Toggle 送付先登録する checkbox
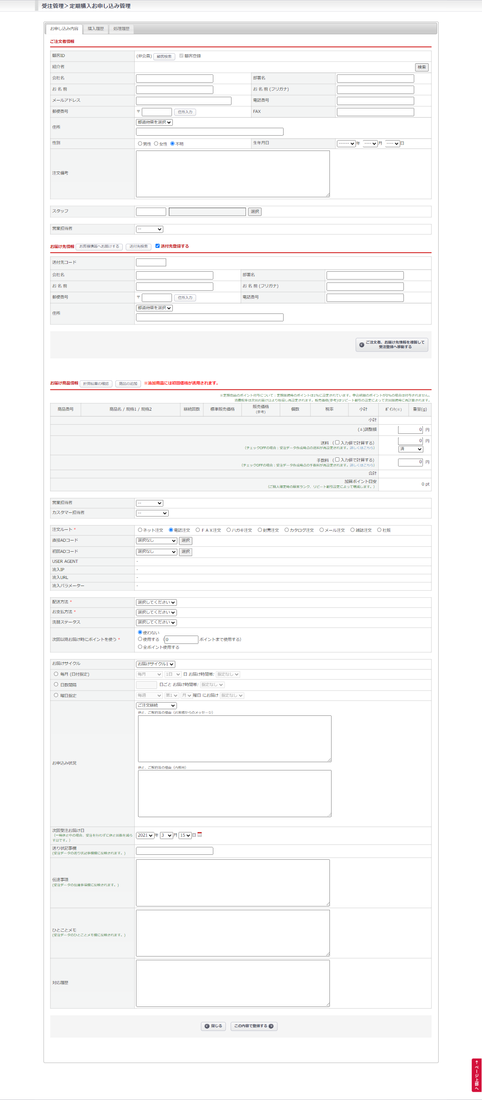This screenshot has height=1100, width=482. click(x=157, y=246)
